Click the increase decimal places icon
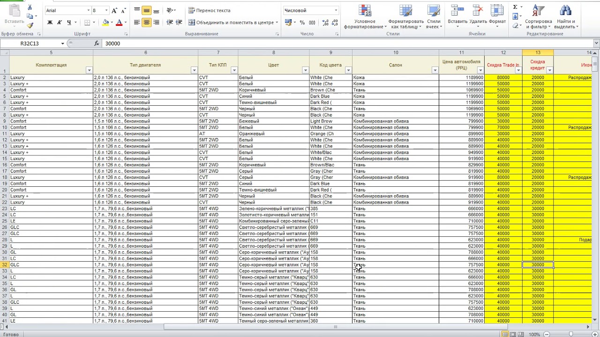Screen dimensions: 600x337 click(x=325, y=22)
